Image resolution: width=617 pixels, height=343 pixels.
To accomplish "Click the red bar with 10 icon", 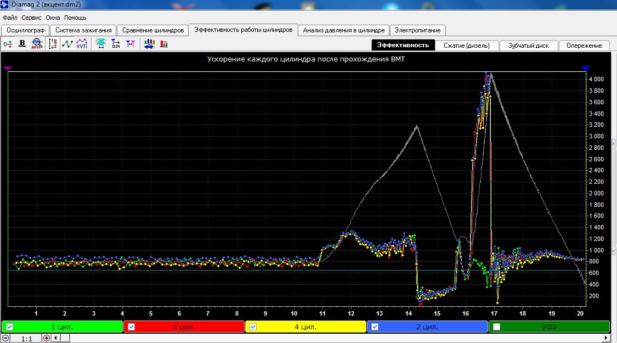I will [x=165, y=44].
